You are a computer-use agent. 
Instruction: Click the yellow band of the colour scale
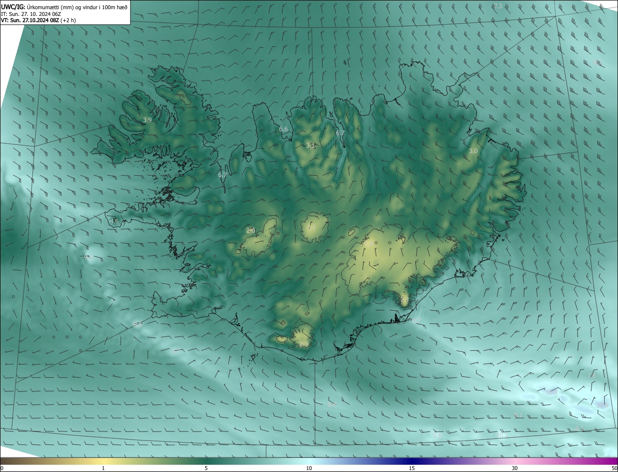click(x=104, y=461)
